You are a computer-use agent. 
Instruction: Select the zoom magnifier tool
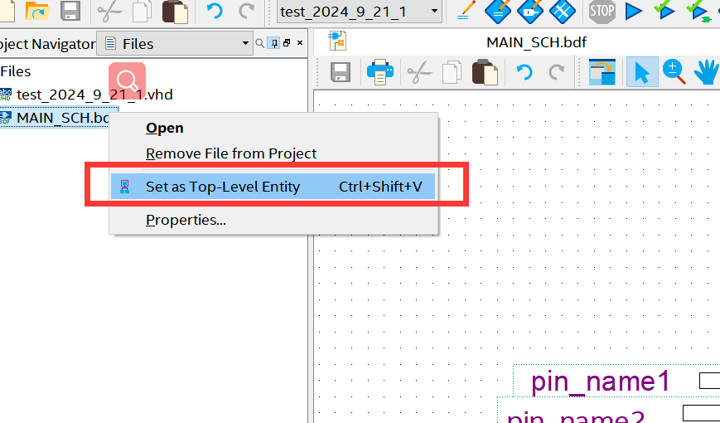(x=674, y=73)
